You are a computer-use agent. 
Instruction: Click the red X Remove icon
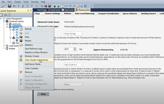[x=21, y=72]
